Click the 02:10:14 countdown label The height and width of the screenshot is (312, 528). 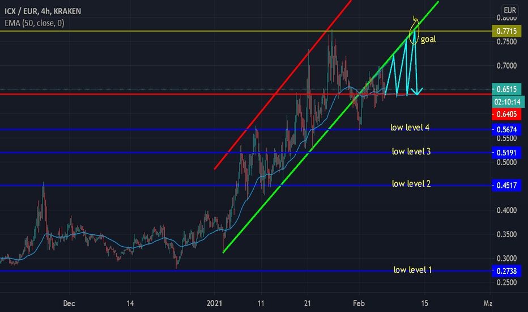point(508,102)
